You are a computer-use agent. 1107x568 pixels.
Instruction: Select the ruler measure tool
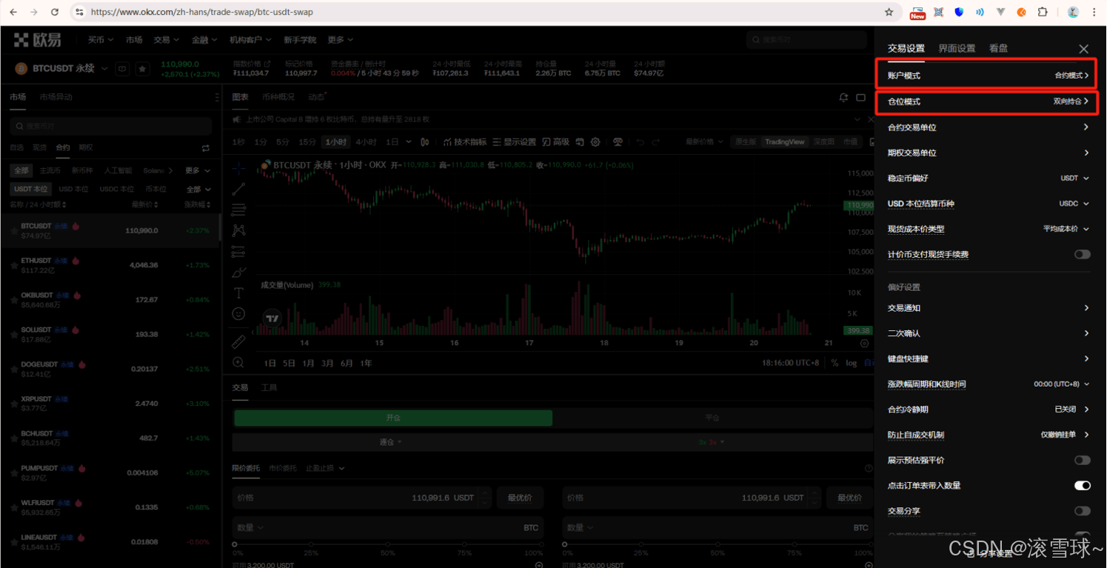tap(238, 341)
